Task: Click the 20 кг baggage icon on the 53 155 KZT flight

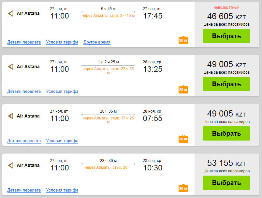Action: click(x=183, y=188)
